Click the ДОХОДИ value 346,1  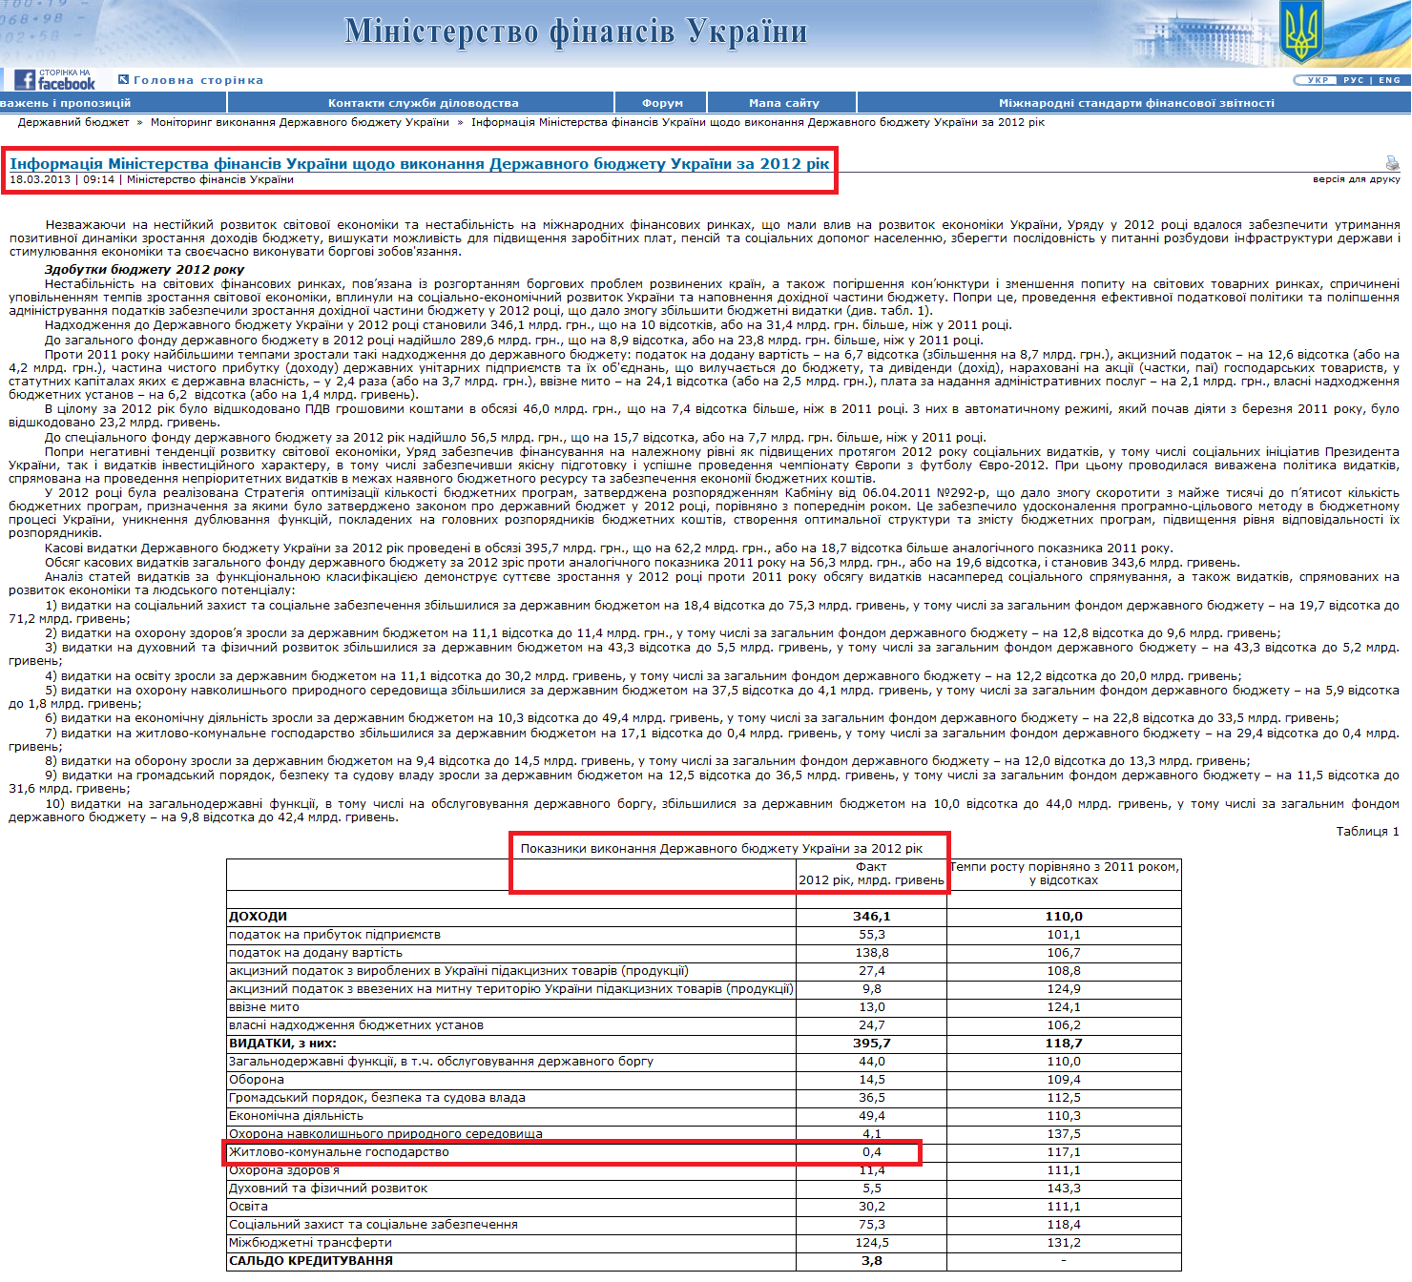pyautogui.click(x=871, y=916)
